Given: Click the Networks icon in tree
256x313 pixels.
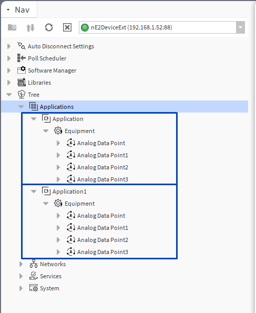Looking at the screenshot, I should coord(34,264).
